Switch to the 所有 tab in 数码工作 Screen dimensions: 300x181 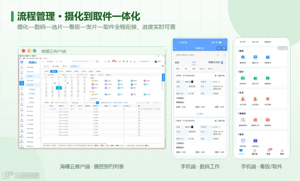coord(194,62)
